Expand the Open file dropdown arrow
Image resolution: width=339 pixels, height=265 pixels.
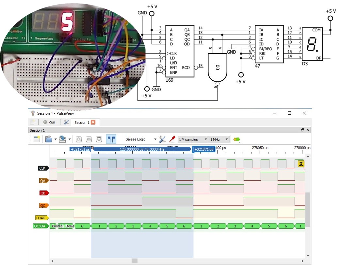point(56,140)
